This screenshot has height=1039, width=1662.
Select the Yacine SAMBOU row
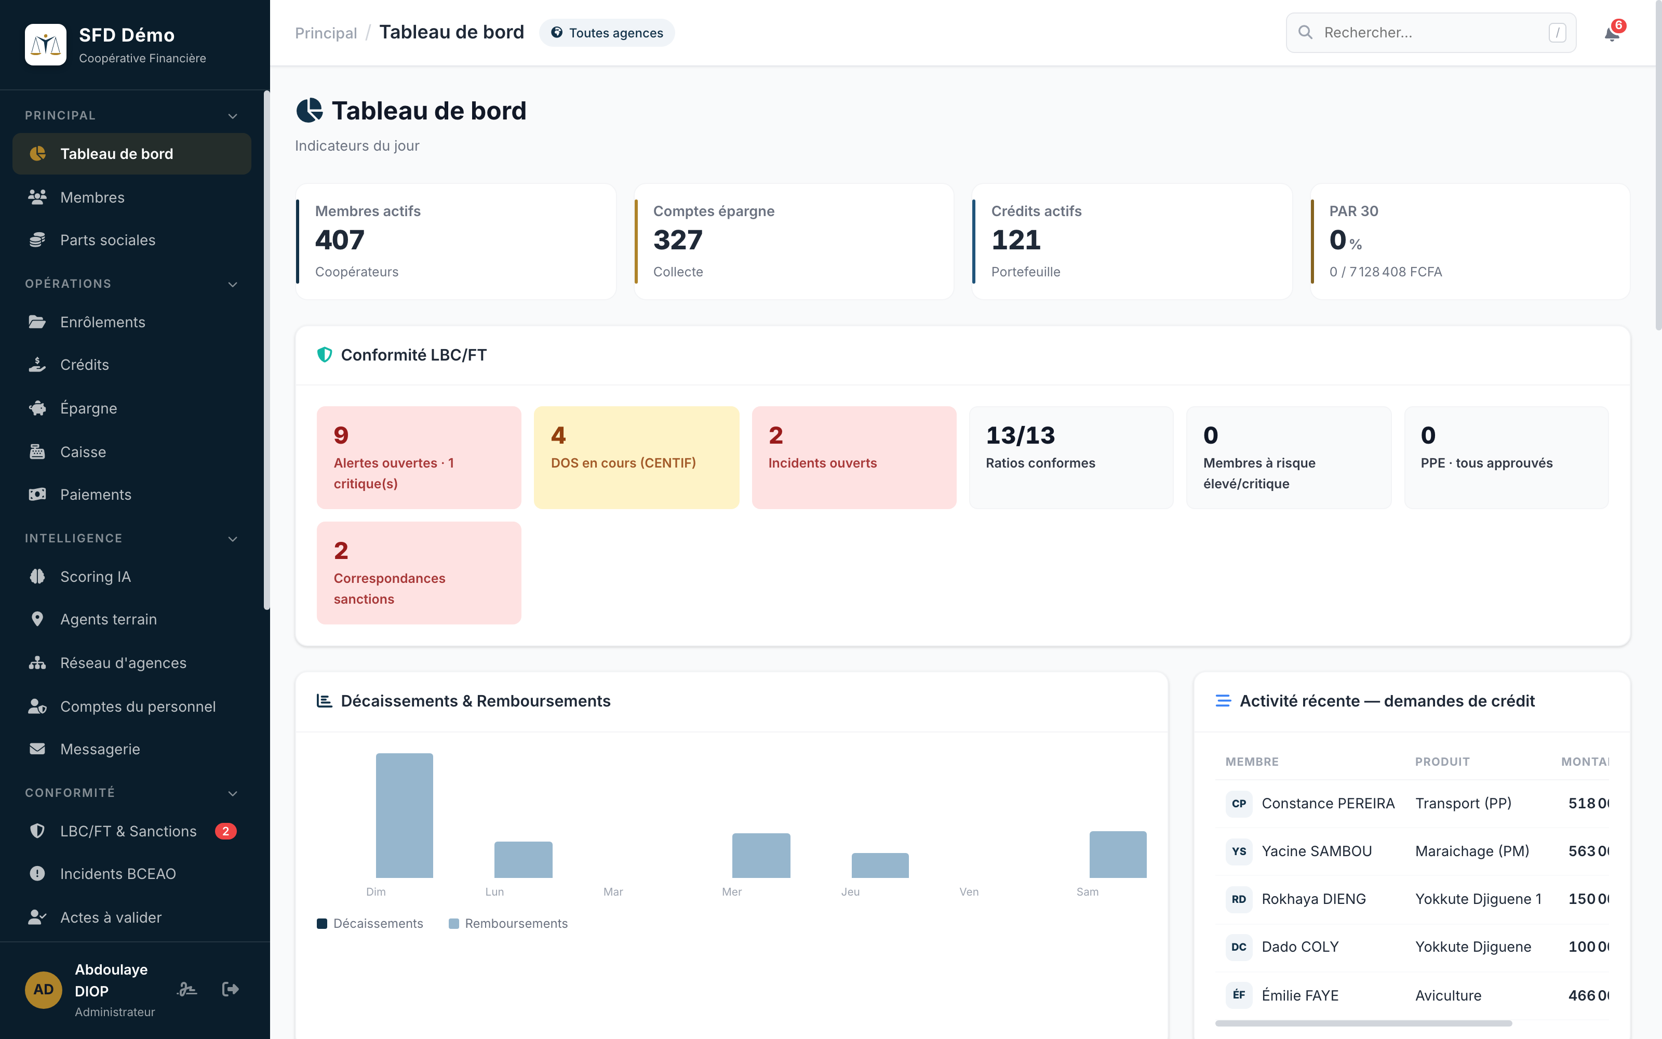[1411, 851]
